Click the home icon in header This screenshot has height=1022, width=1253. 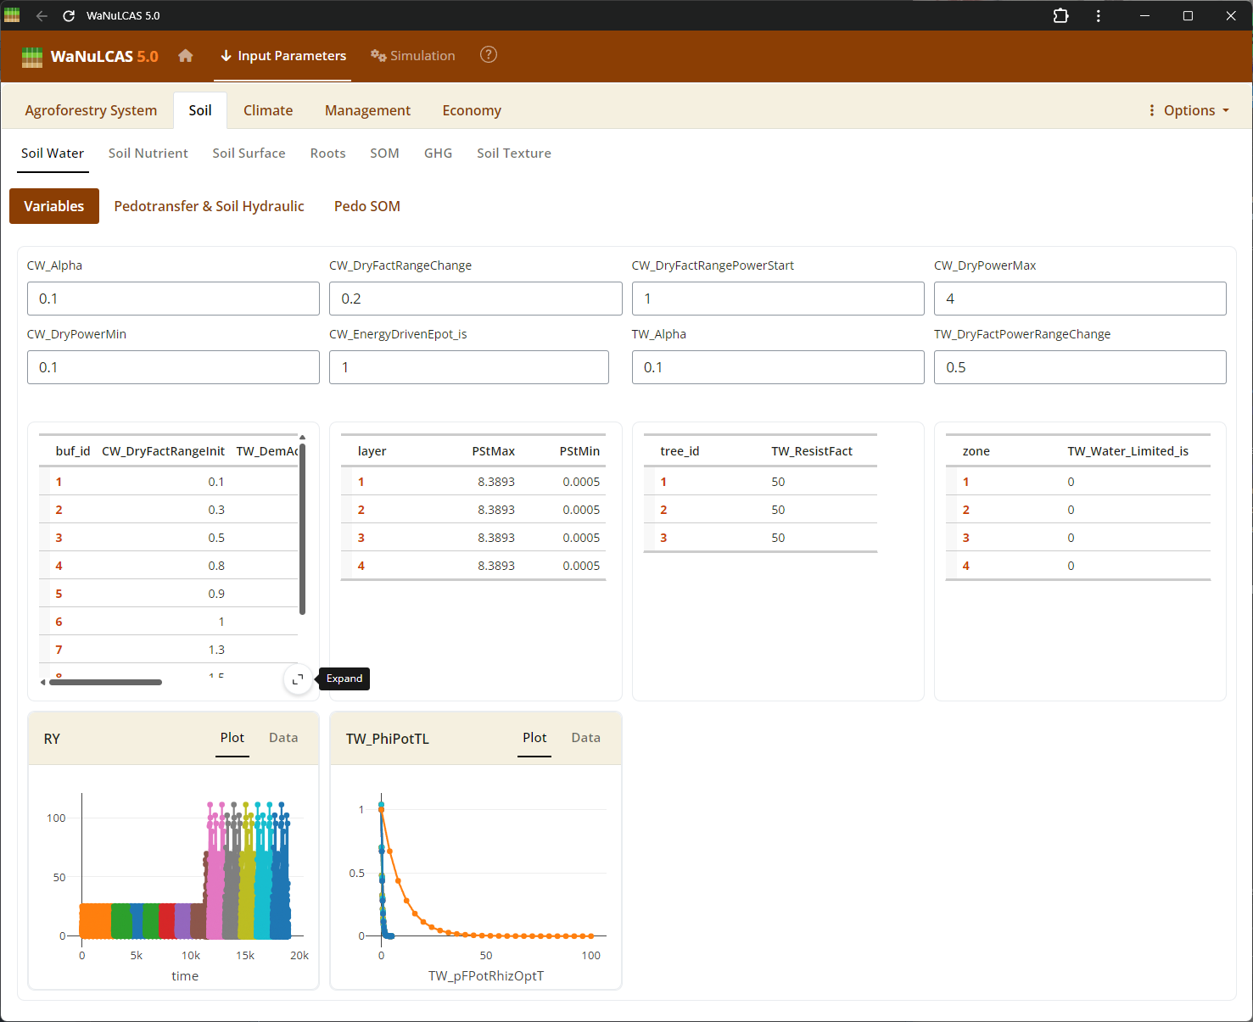click(x=186, y=56)
